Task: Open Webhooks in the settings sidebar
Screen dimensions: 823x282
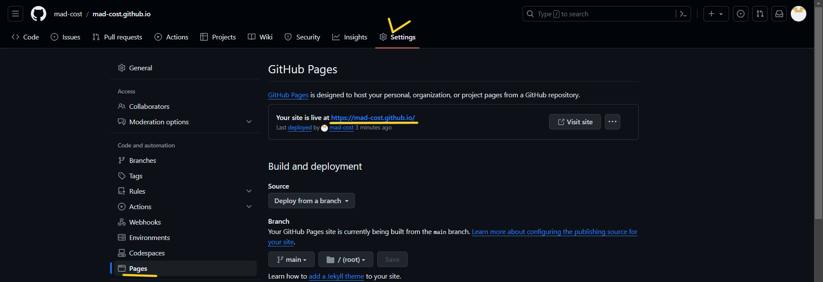Action: (145, 222)
